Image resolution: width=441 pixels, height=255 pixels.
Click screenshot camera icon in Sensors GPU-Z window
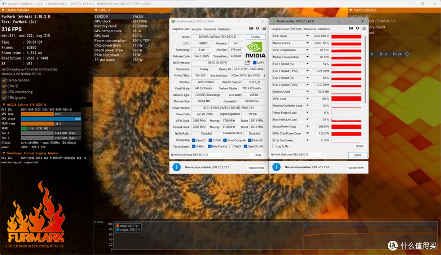351,29
